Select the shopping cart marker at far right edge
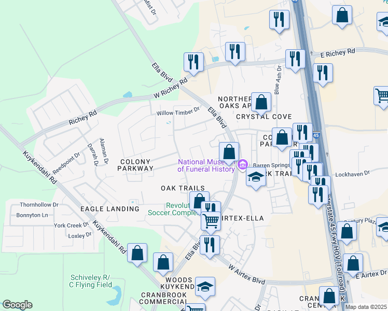Image resolution: width=388 pixels, height=311 pixels. pyautogui.click(x=382, y=96)
